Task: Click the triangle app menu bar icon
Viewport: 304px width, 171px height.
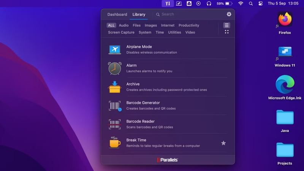Action: coord(189,3)
